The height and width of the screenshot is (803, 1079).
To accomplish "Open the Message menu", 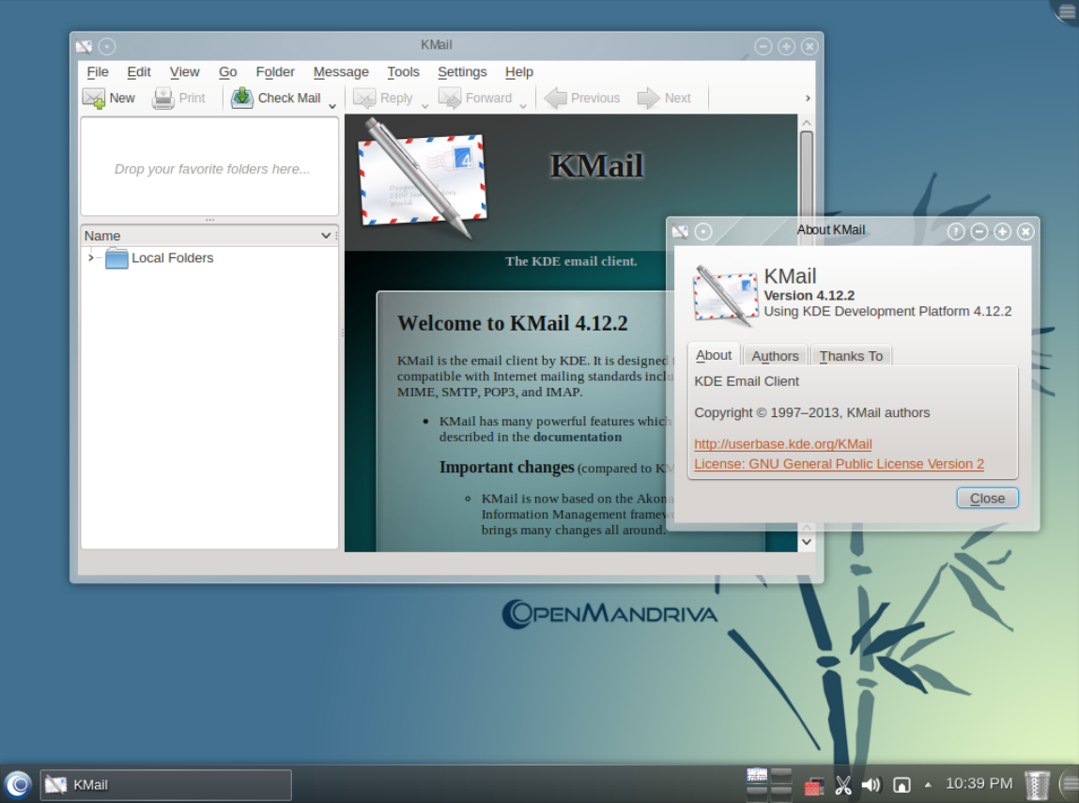I will 341,72.
